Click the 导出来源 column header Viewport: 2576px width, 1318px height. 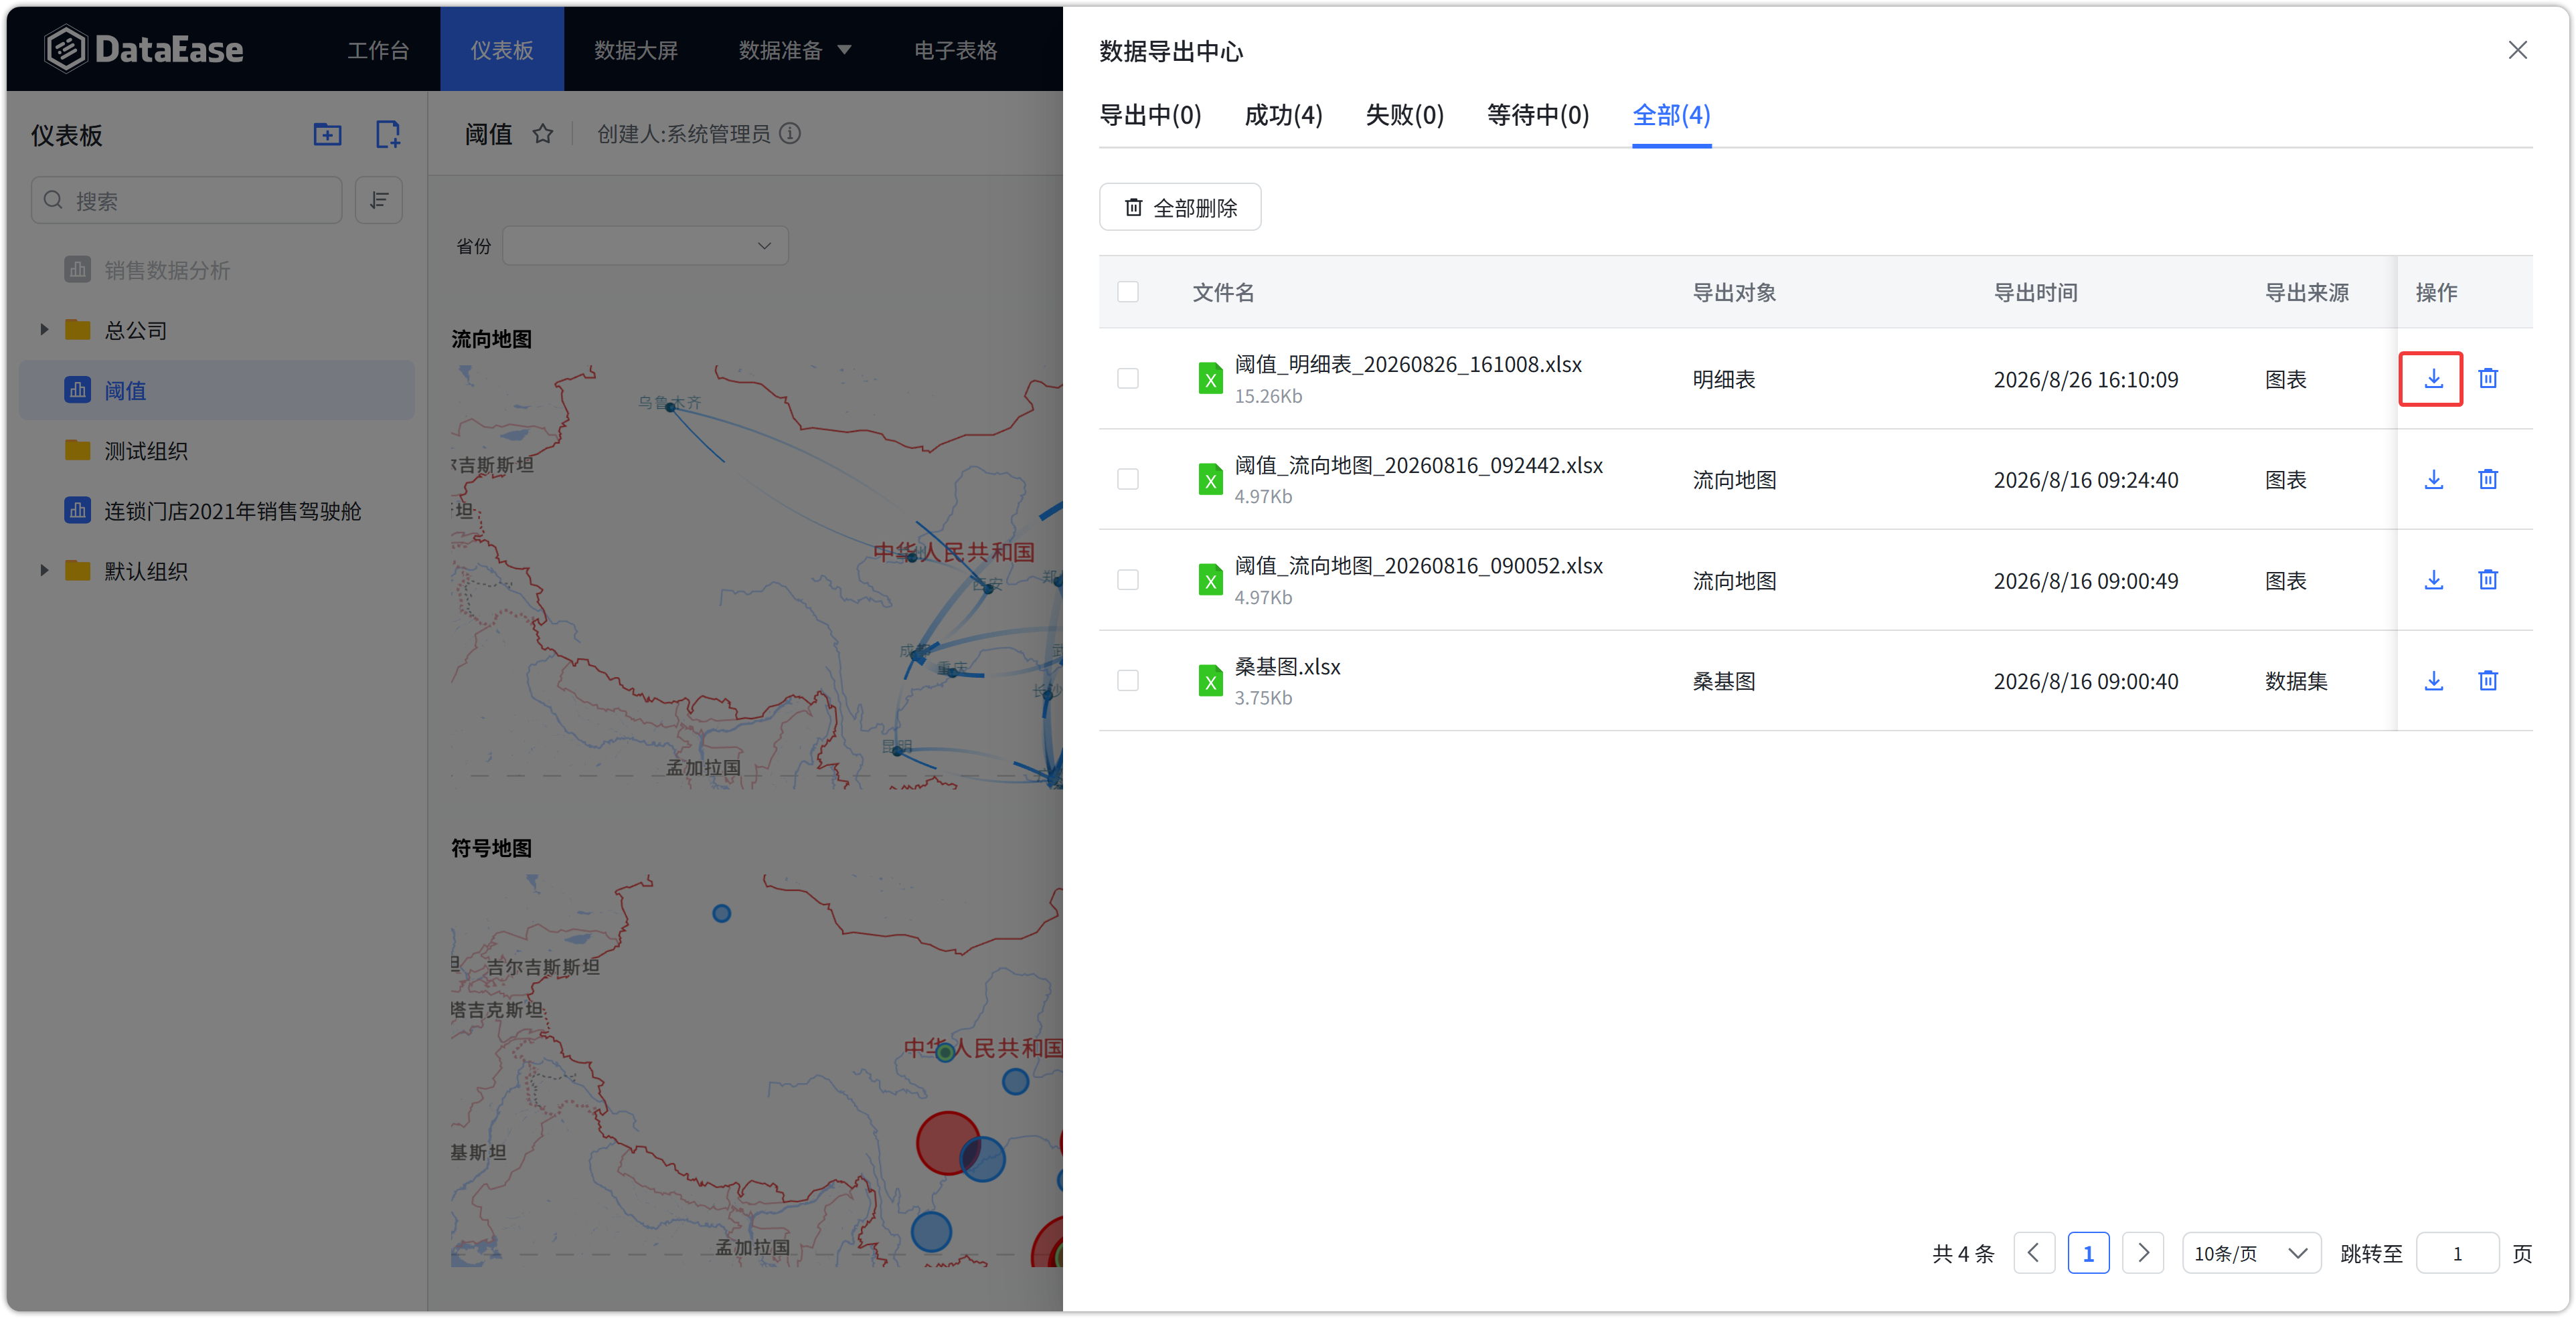click(2306, 292)
